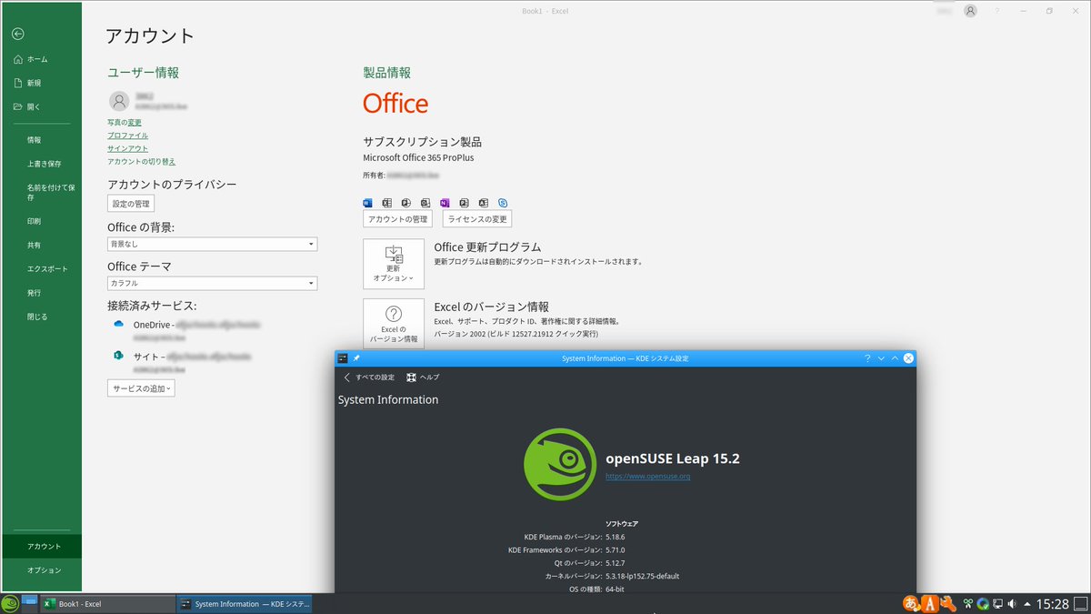Click the Outlook product icon

tap(425, 202)
